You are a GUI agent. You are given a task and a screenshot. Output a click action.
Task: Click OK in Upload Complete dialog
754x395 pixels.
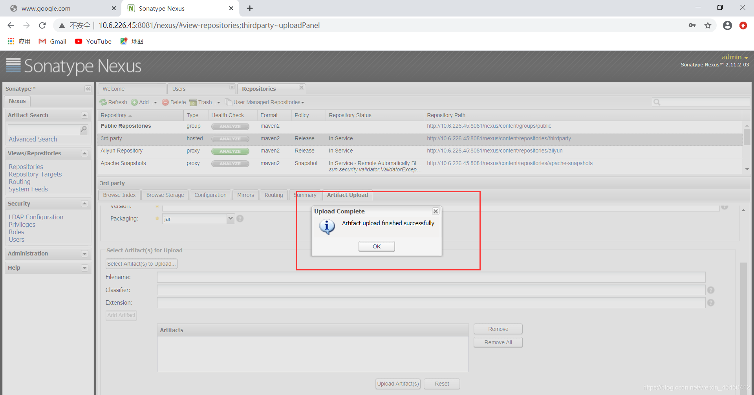377,246
